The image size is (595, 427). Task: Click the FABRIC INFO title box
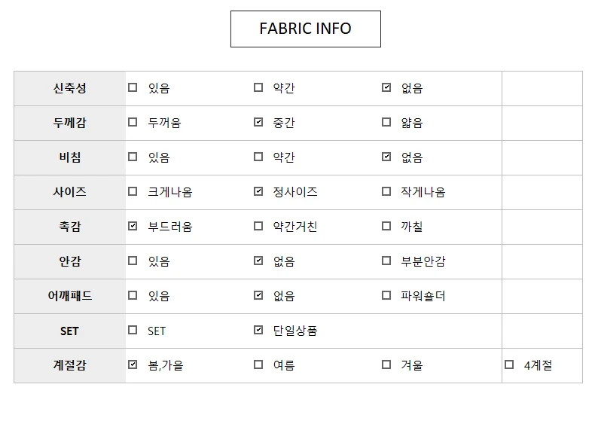coord(306,29)
